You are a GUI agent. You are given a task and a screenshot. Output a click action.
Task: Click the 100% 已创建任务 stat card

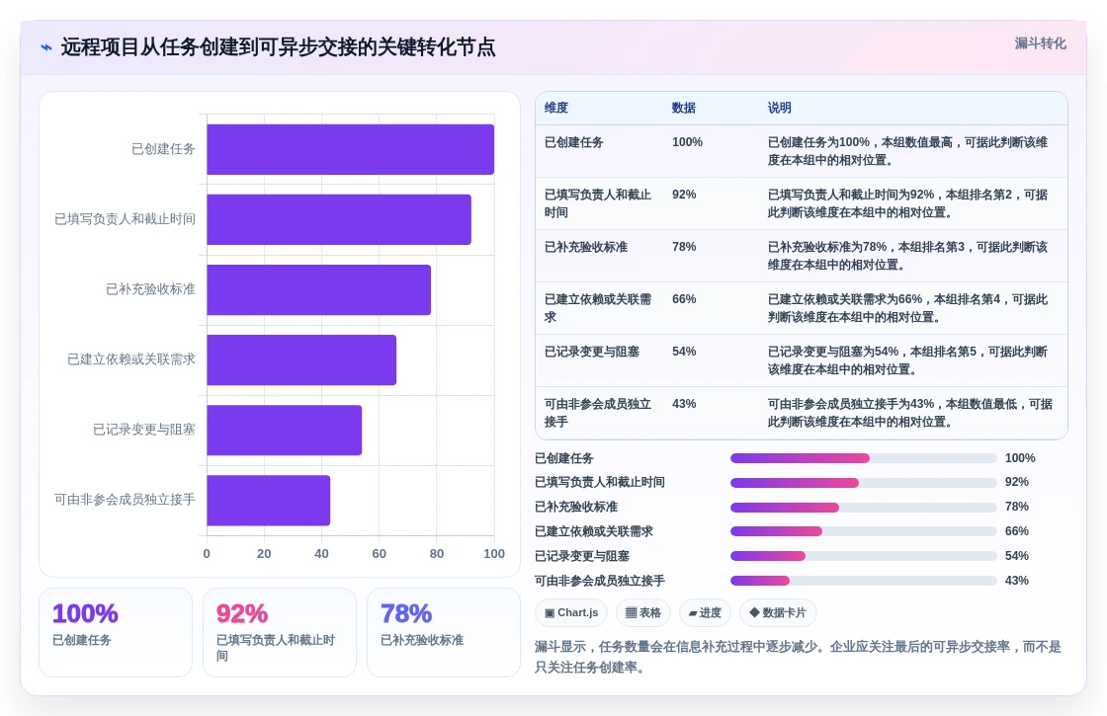click(116, 633)
